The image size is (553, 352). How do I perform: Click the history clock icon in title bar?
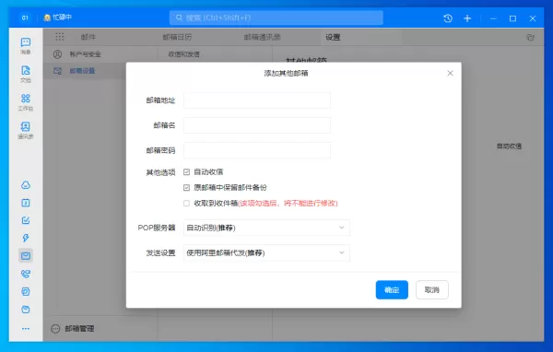tap(448, 18)
